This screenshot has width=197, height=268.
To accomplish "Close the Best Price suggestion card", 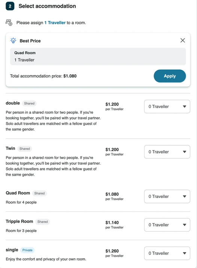I will (x=183, y=40).
